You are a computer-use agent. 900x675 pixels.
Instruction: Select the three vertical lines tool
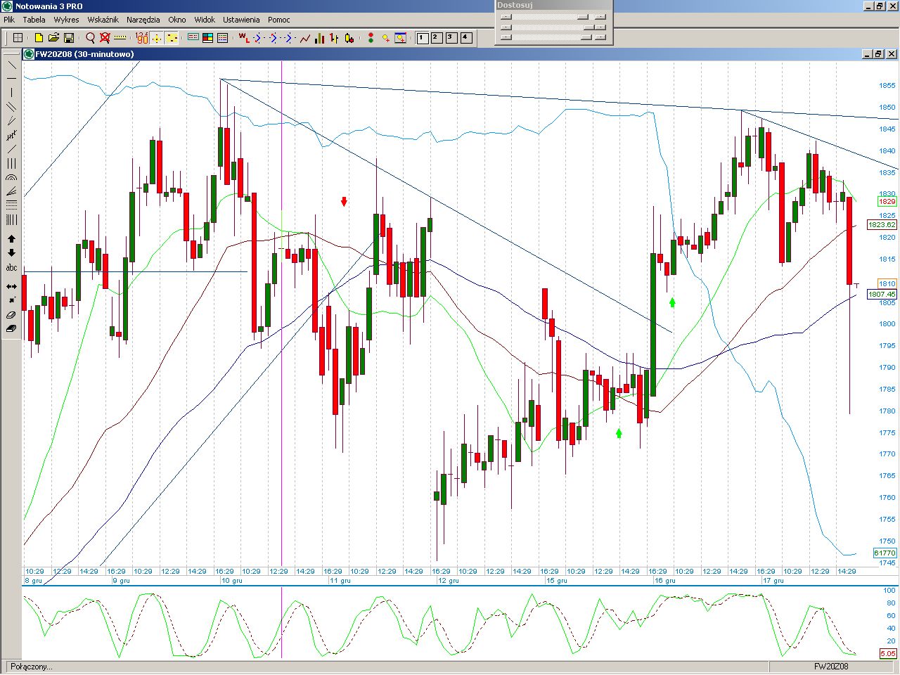click(x=12, y=163)
